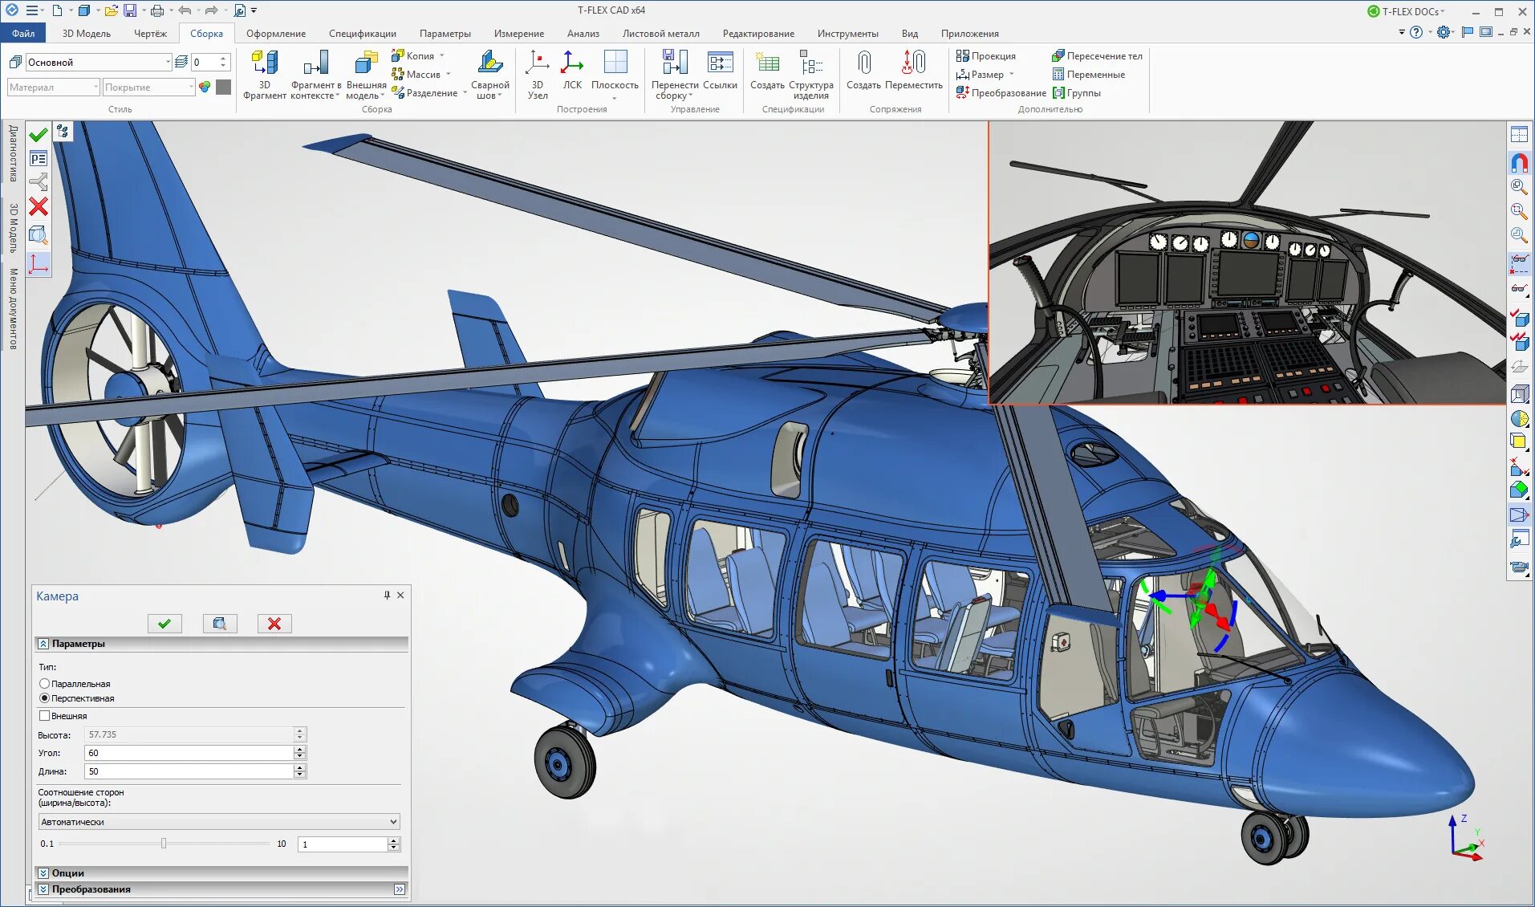
Task: Switch to the Листовой металл tab
Action: (660, 34)
